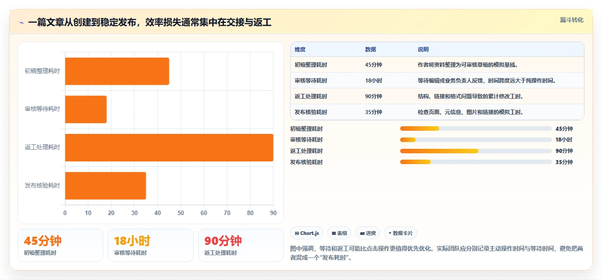The width and height of the screenshot is (602, 280).
Task: Click the footer paragraph starting 图中强调
Action: click(x=438, y=253)
